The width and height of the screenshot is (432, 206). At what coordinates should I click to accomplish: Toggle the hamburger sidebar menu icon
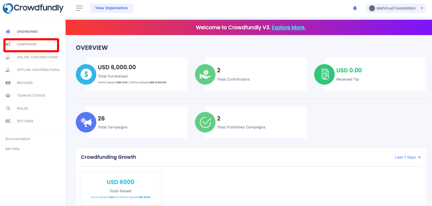79,8
